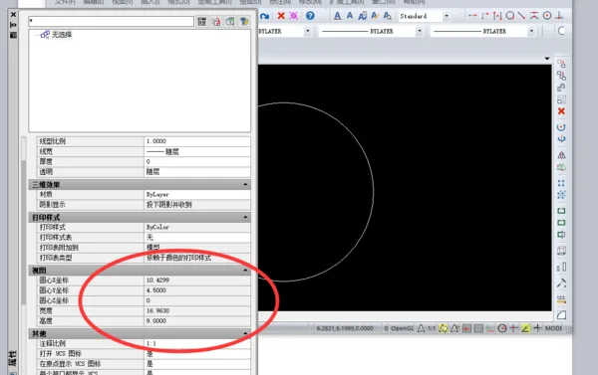The image size is (598, 375).
Task: Open the first BYLAYER color dropdown arrow
Action: pos(307,31)
